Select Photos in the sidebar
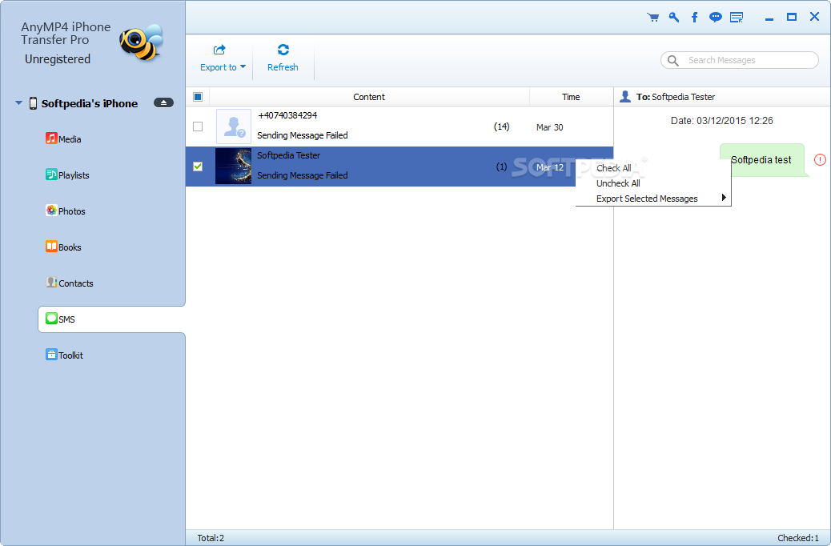831x546 pixels. coord(71,211)
